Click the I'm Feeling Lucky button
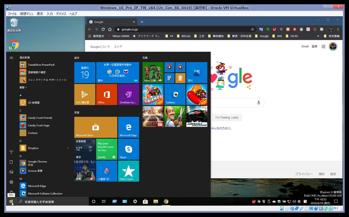349x217 pixels. point(227,118)
